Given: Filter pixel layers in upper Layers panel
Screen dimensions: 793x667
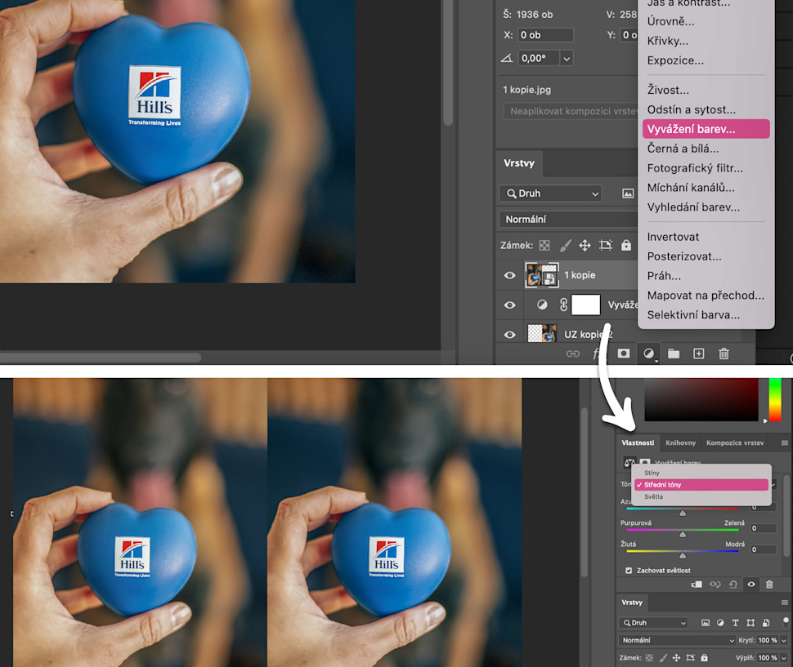Looking at the screenshot, I should tap(628, 193).
